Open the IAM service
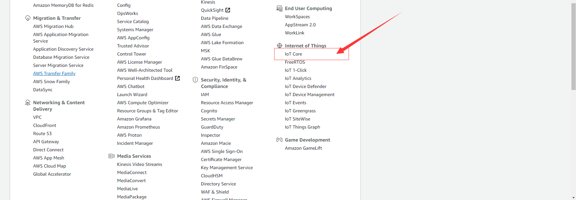Viewport: 576px width, 200px height. (205, 94)
